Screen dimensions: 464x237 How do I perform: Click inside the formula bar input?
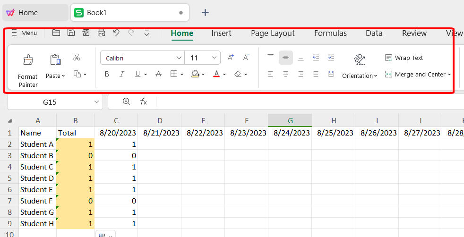click(x=310, y=102)
